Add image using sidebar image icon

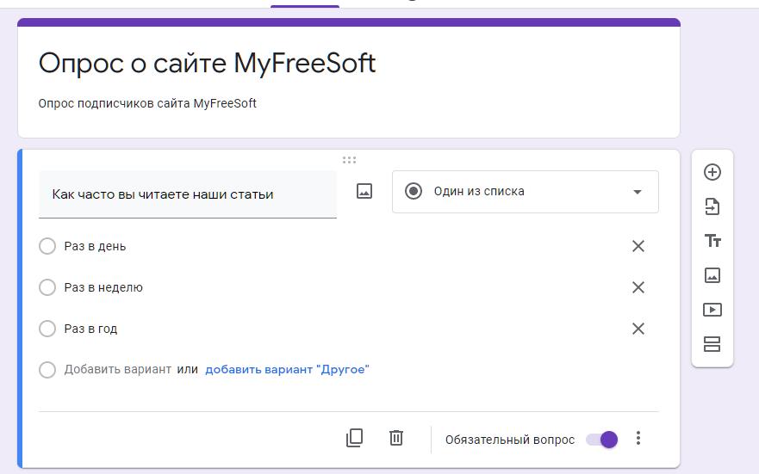click(x=712, y=275)
